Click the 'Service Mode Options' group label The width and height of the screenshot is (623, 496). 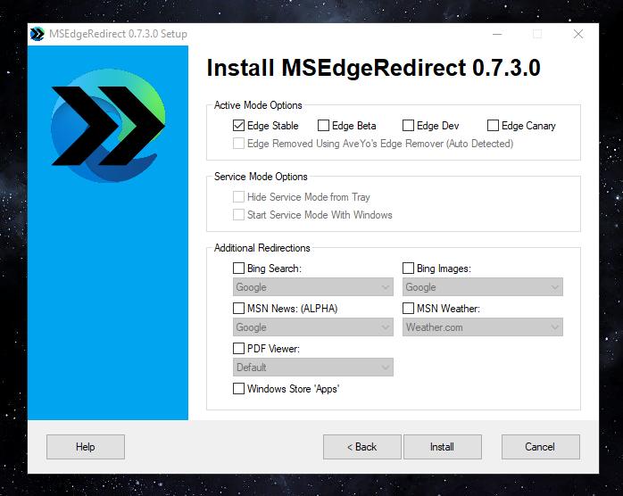pyautogui.click(x=261, y=177)
